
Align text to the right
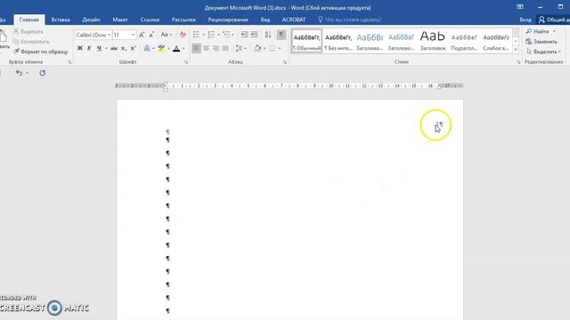[216, 48]
